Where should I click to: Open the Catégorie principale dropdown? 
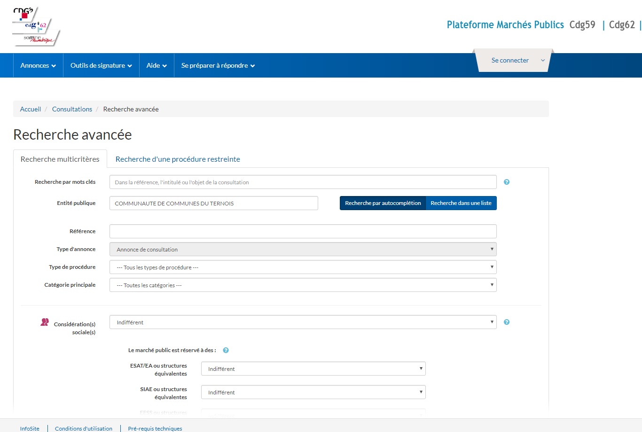tap(303, 285)
